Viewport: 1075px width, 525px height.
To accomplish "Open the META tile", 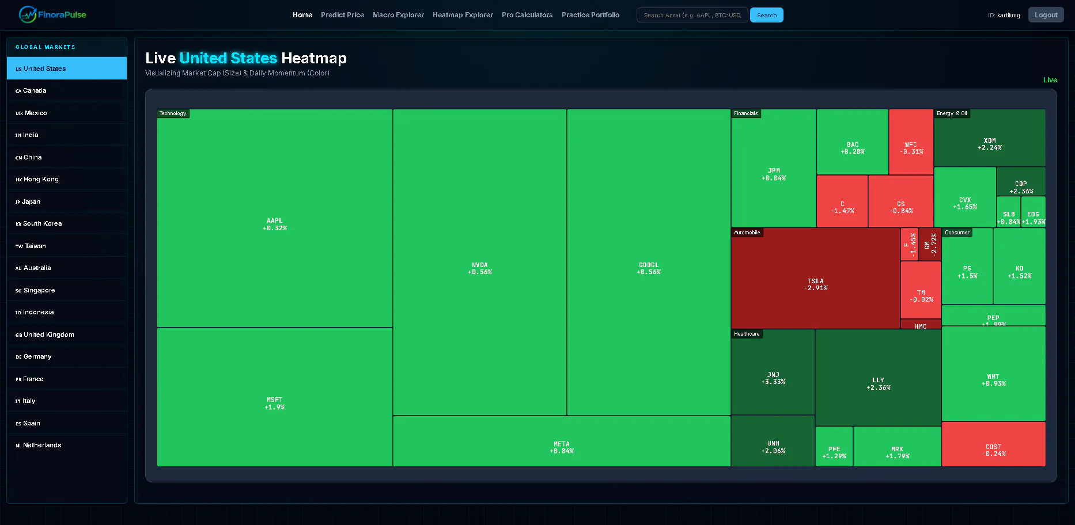I will coord(562,442).
